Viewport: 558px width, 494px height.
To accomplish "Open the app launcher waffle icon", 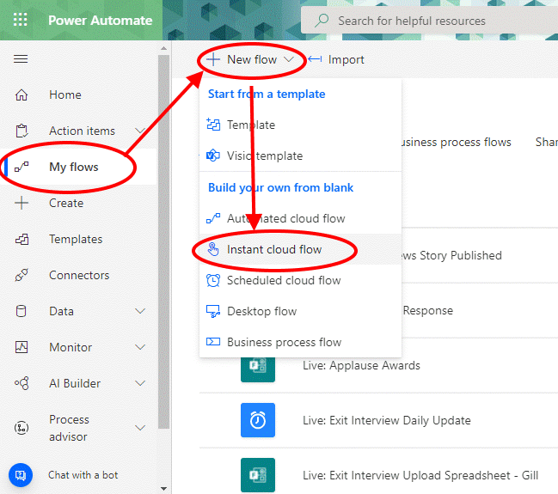I will coord(21,20).
